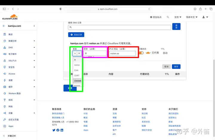The image size is (215, 140).
Task: Focus the IPv4 地址 field containing notion.so
Action: click(122, 54)
